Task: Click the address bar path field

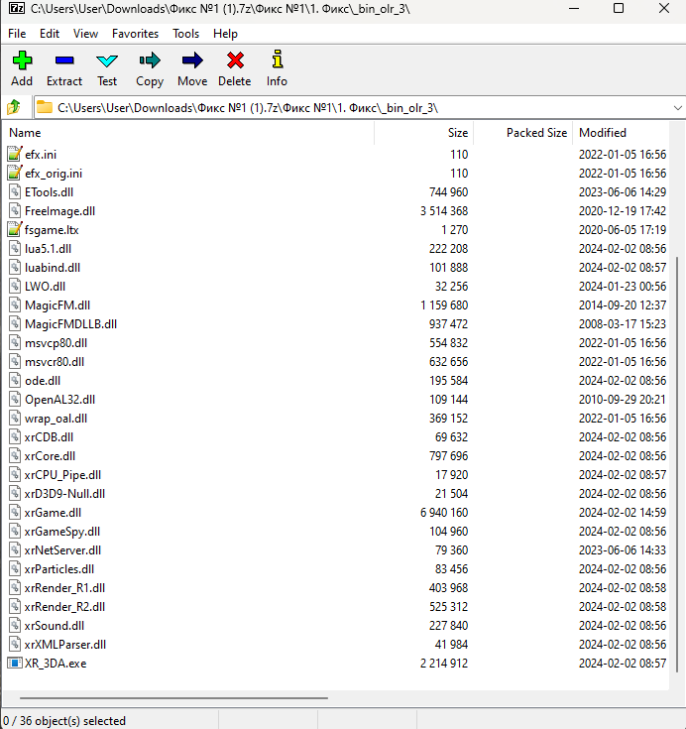Action: (x=347, y=107)
